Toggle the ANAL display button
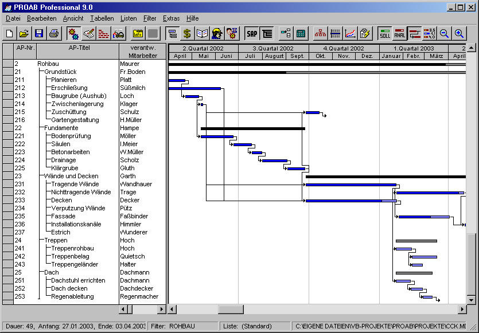Screen dimensions: 479x333 pos(399,33)
